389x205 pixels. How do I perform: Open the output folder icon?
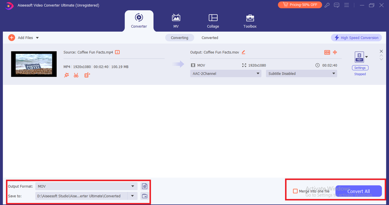[144, 196]
